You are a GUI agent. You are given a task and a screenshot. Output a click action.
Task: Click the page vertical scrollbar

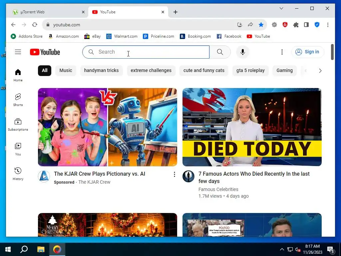[x=332, y=52]
